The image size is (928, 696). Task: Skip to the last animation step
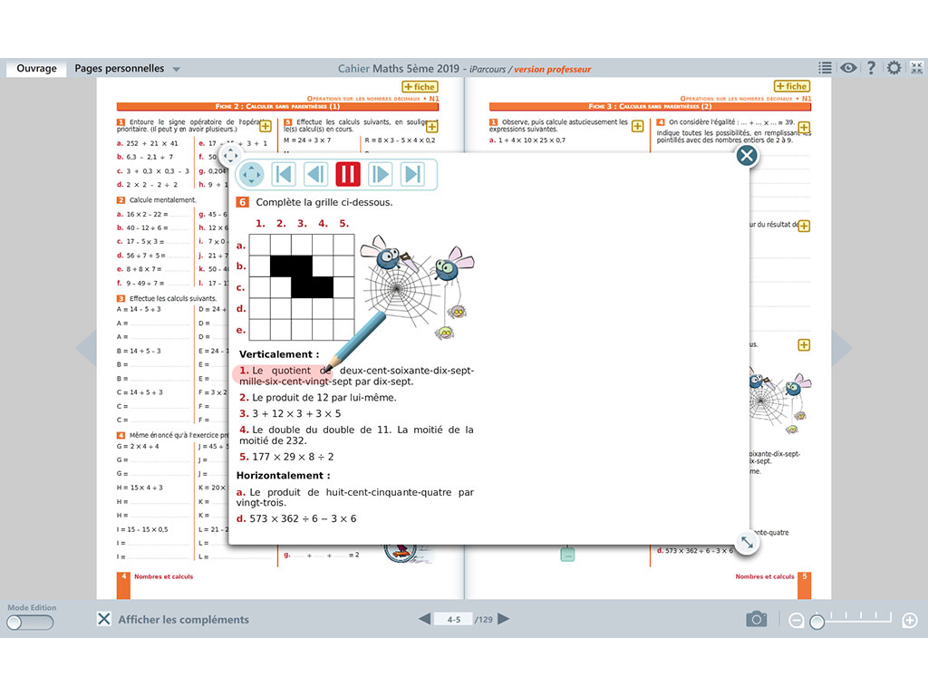point(412,174)
